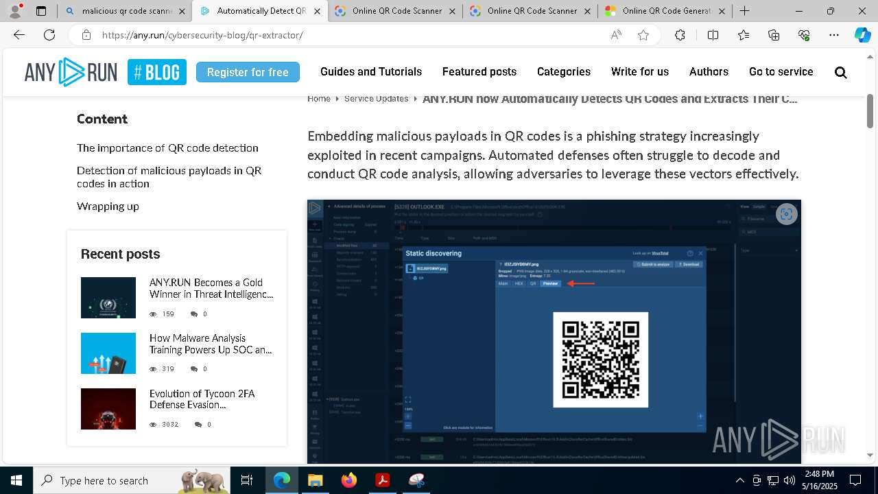The image size is (878, 494).
Task: Click the blog search magnifier icon
Action: click(x=841, y=72)
